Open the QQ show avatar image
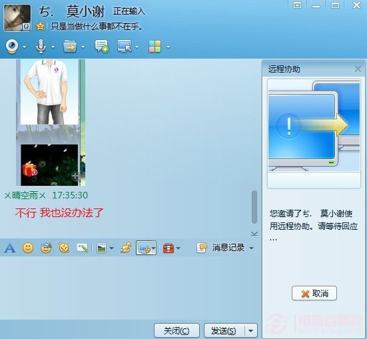The width and height of the screenshot is (367, 339). pyautogui.click(x=49, y=92)
